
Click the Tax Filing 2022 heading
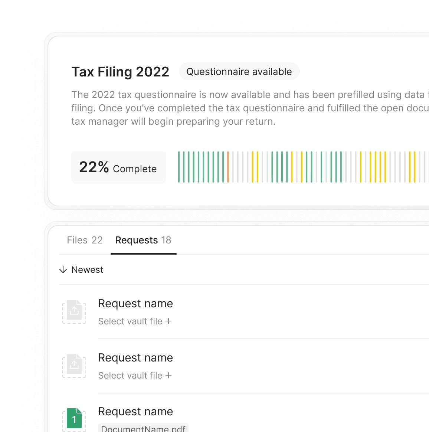click(x=120, y=72)
